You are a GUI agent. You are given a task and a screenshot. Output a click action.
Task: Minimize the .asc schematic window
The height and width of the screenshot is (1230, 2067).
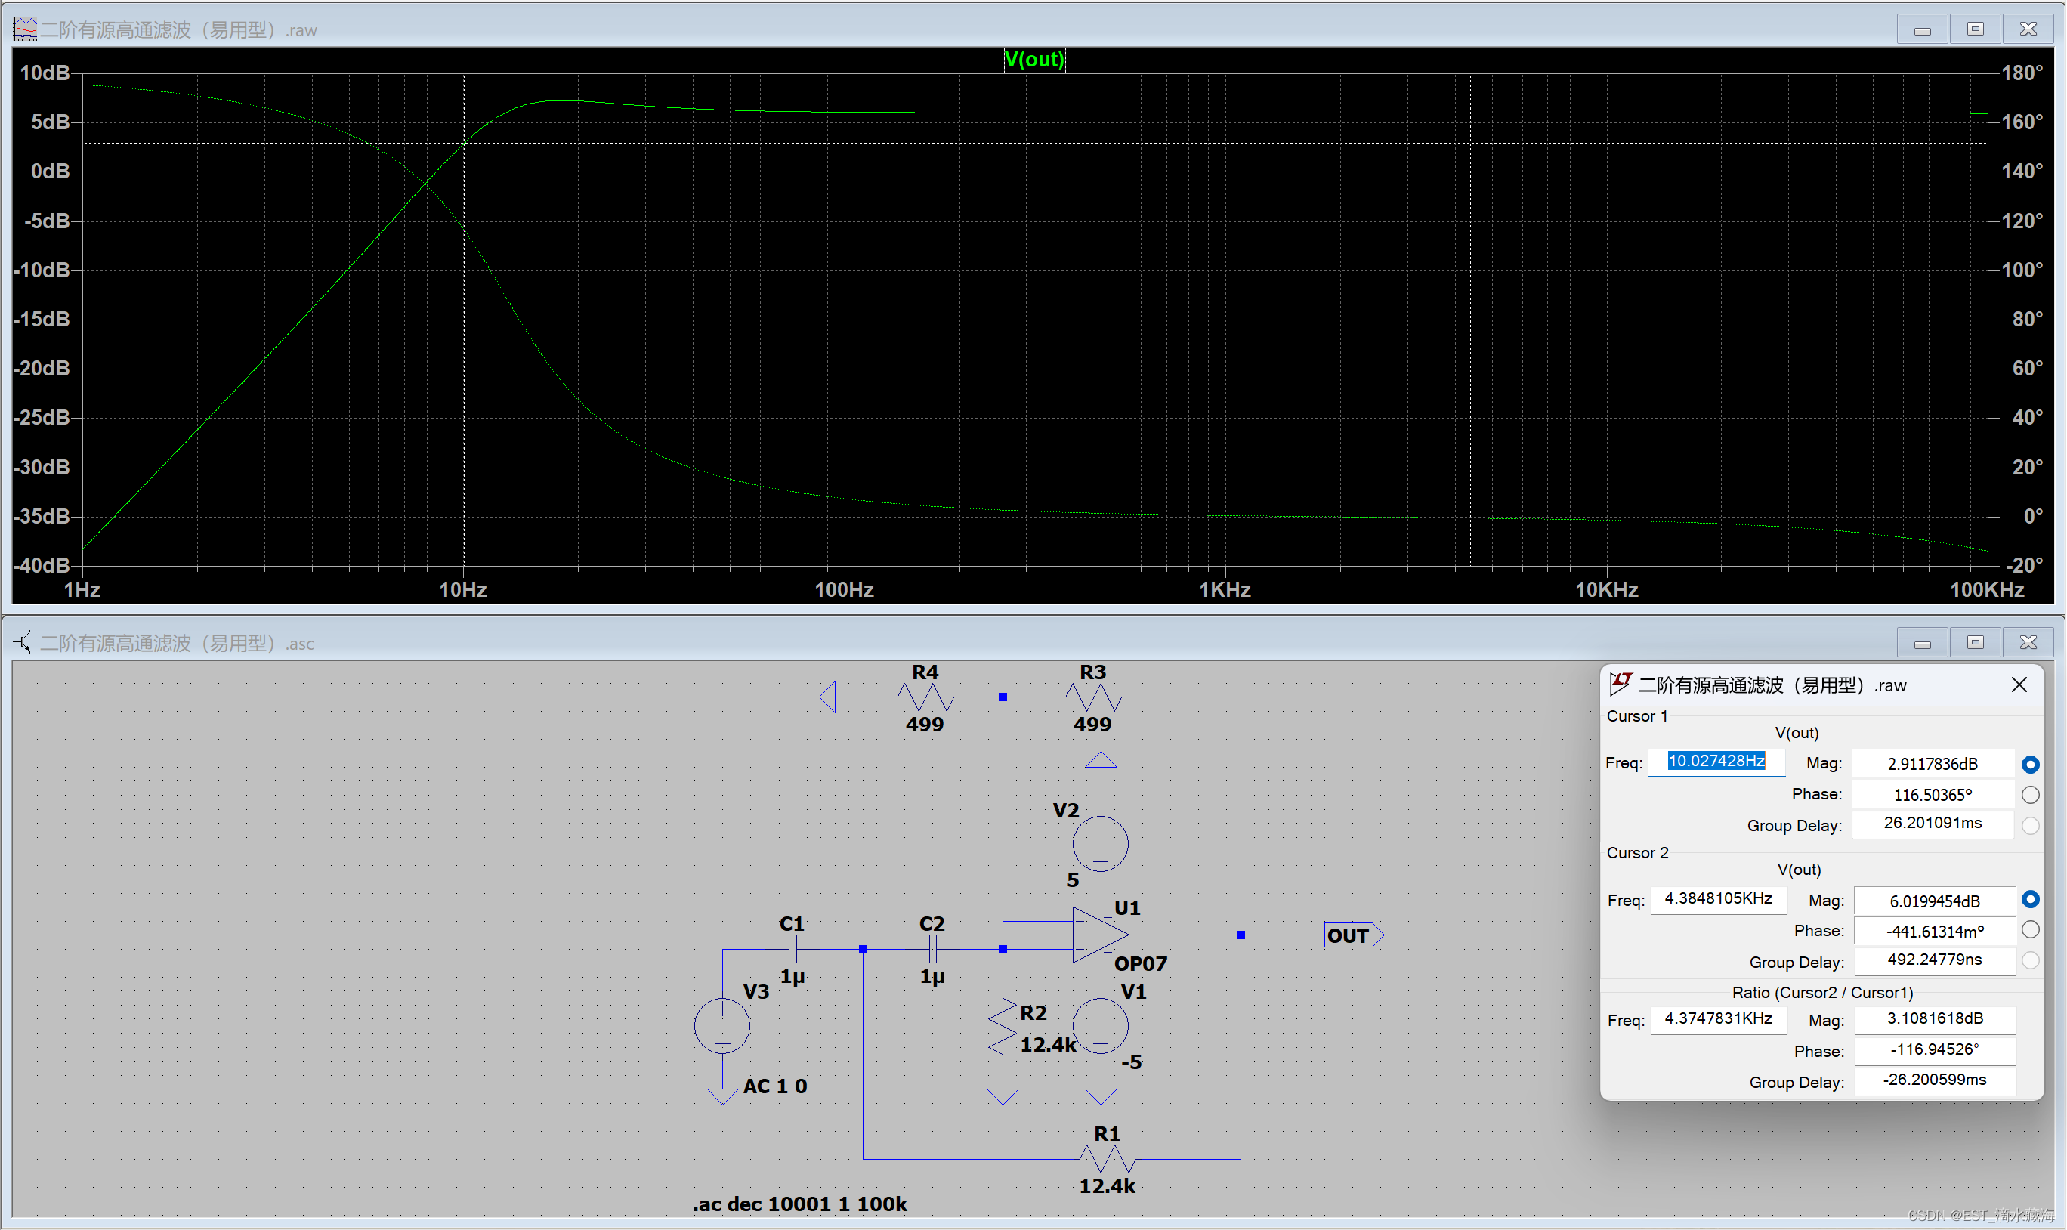point(1923,642)
